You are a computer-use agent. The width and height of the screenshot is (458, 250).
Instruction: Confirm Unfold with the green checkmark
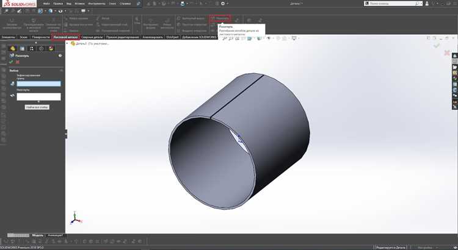pos(11,62)
